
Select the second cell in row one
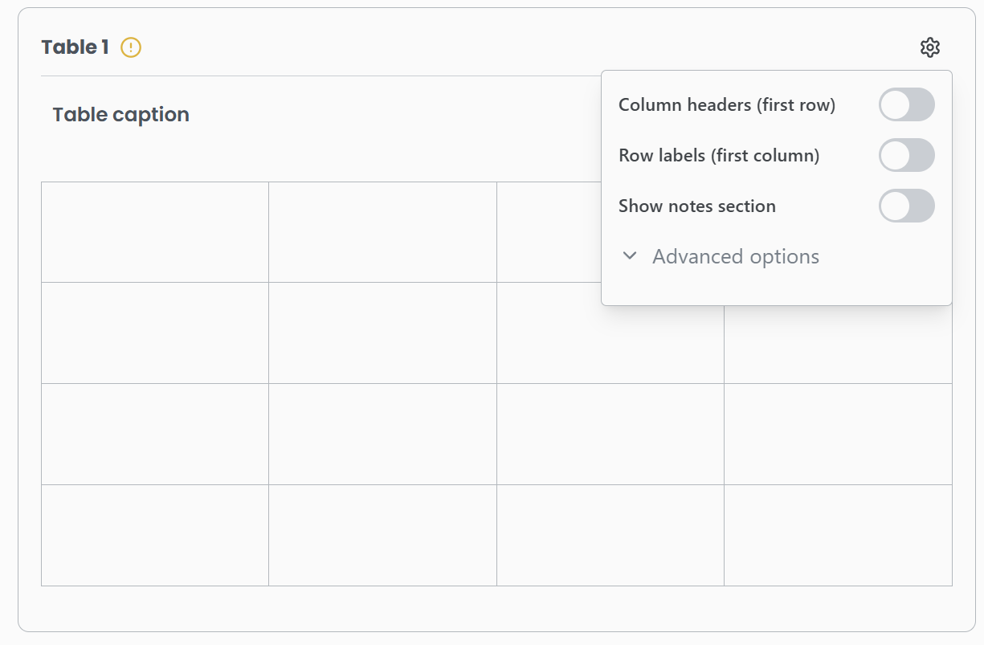(382, 232)
